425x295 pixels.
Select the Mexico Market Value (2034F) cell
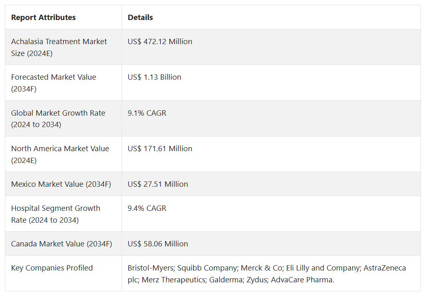(x=61, y=184)
